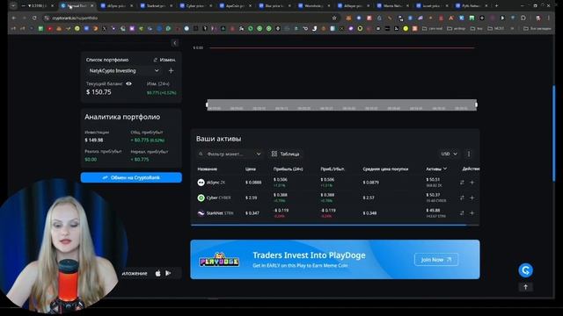The height and width of the screenshot is (316, 563).
Task: Click the right handle of chart range slider
Action: pyautogui.click(x=477, y=104)
